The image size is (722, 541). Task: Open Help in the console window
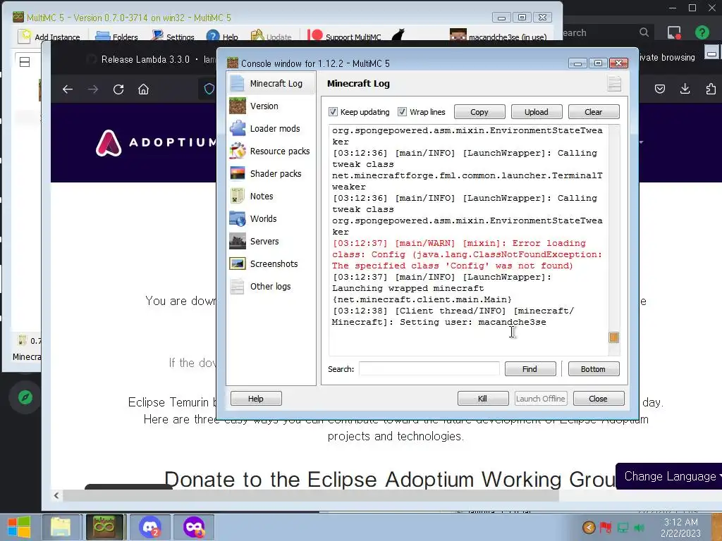(x=256, y=399)
